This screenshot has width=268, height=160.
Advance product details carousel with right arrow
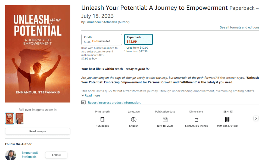point(256,118)
